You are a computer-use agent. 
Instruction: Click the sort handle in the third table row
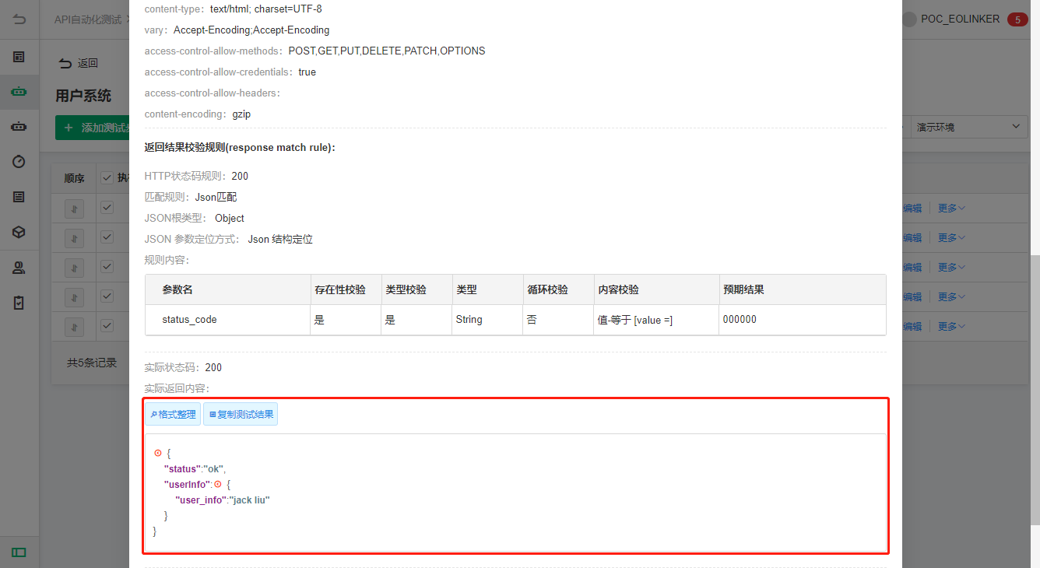coord(74,267)
